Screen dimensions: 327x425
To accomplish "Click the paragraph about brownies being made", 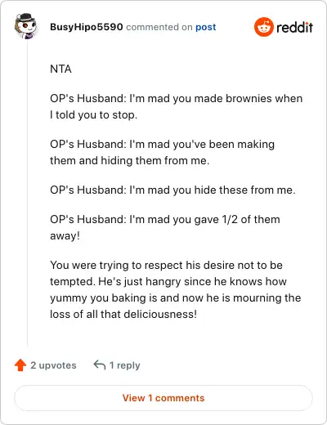I will pyautogui.click(x=177, y=106).
